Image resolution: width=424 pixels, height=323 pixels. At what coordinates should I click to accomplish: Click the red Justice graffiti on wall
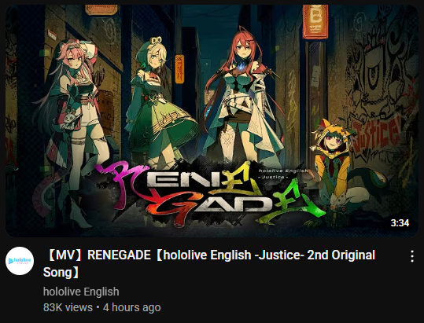(x=376, y=134)
